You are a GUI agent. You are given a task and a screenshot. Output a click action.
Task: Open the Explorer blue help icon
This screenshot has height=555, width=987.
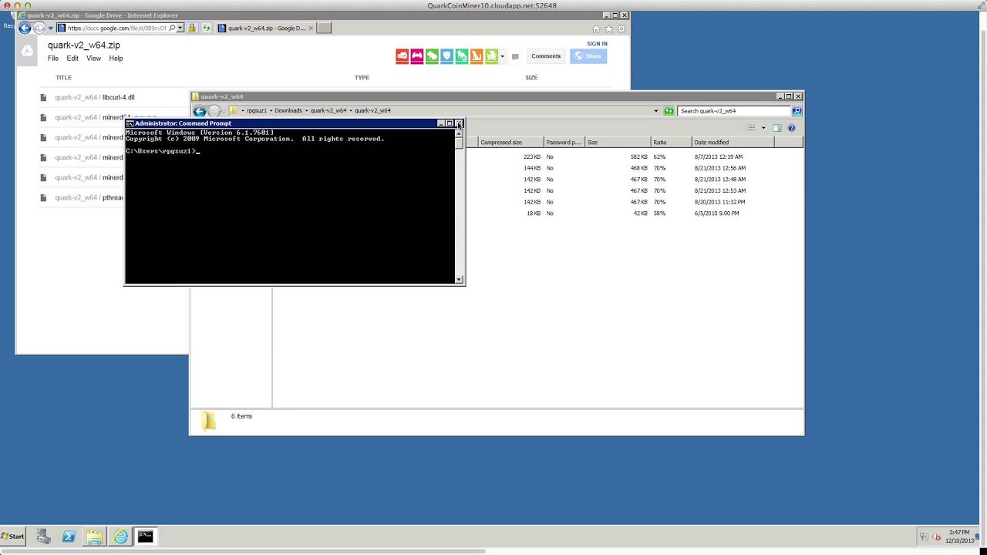(x=791, y=128)
